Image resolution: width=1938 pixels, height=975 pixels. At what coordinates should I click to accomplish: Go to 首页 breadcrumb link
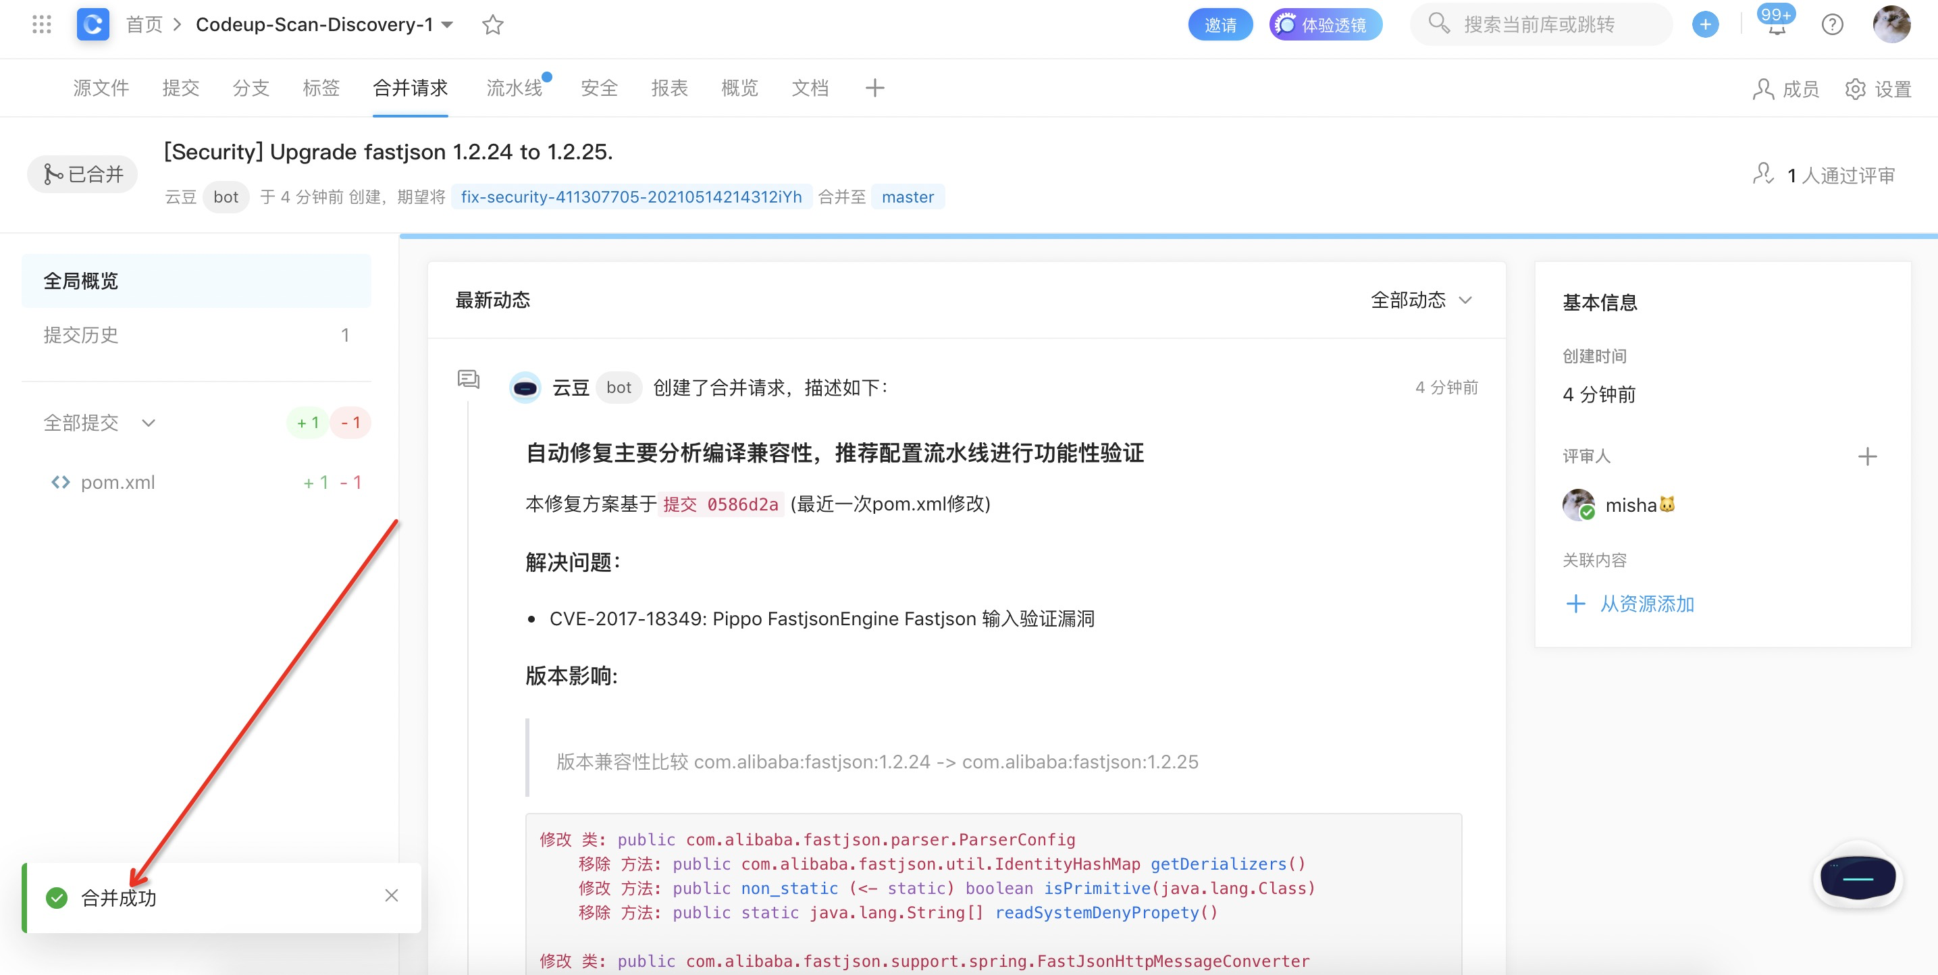[145, 25]
